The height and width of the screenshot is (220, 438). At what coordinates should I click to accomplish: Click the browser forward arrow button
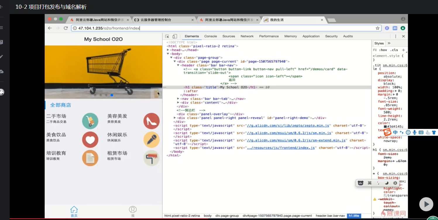pyautogui.click(x=58, y=28)
